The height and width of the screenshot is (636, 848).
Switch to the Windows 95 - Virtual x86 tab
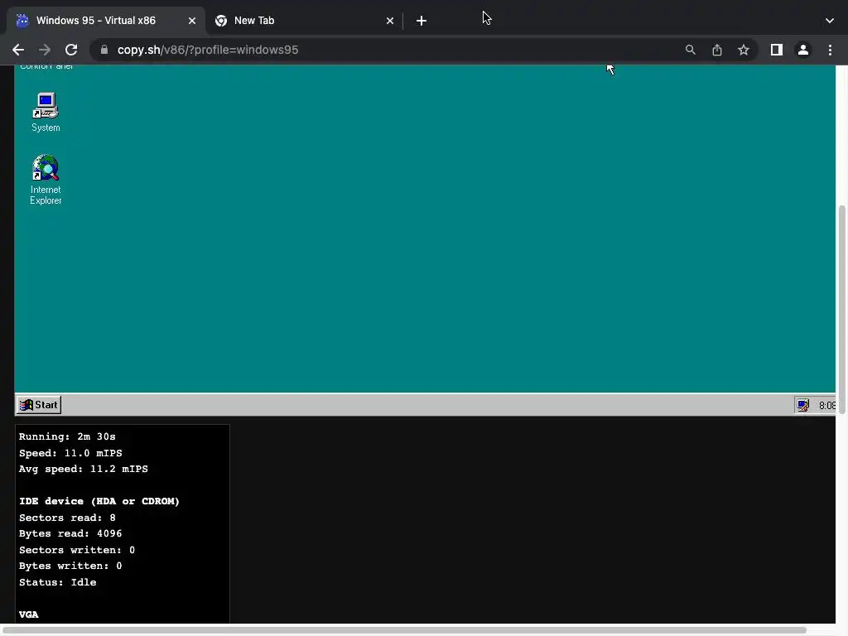pos(106,21)
